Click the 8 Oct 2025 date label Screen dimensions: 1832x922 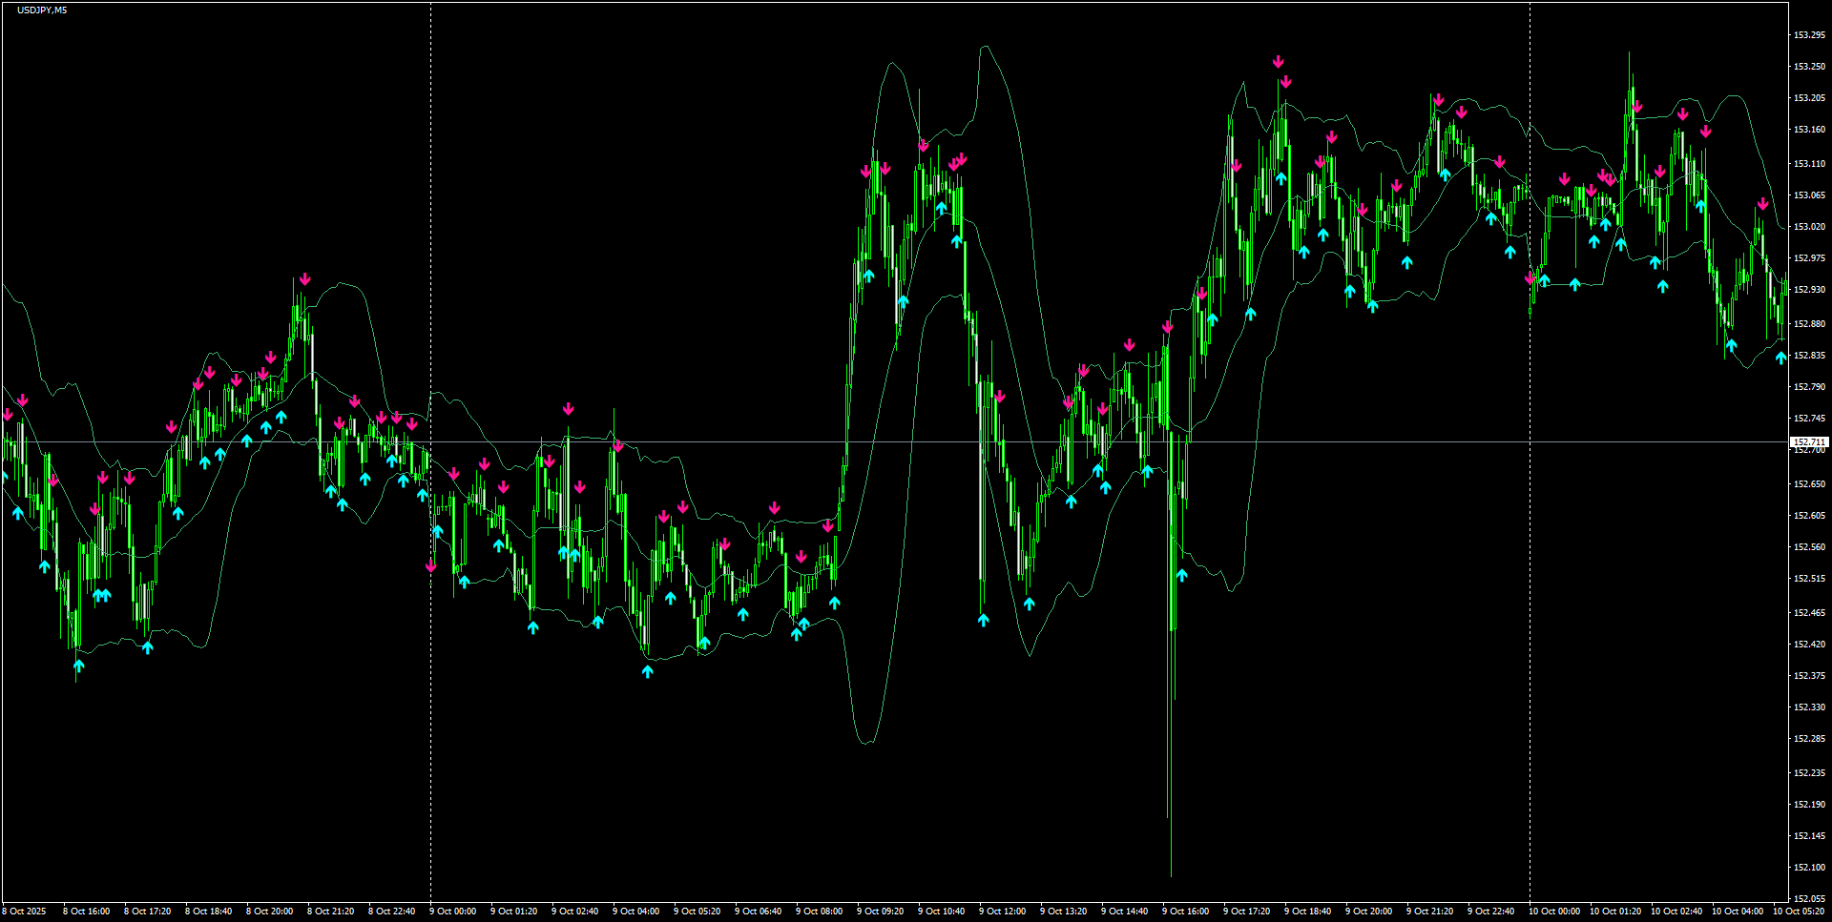pos(24,912)
